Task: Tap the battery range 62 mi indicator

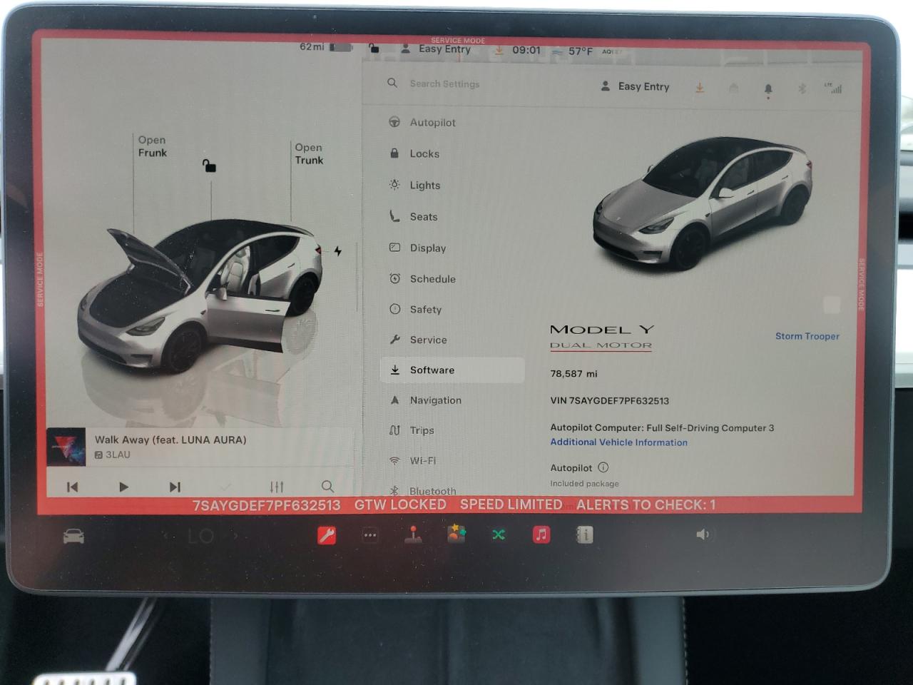Action: 326,47
